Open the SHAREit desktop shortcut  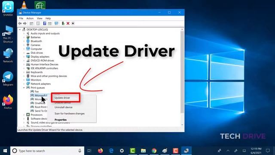8,9
